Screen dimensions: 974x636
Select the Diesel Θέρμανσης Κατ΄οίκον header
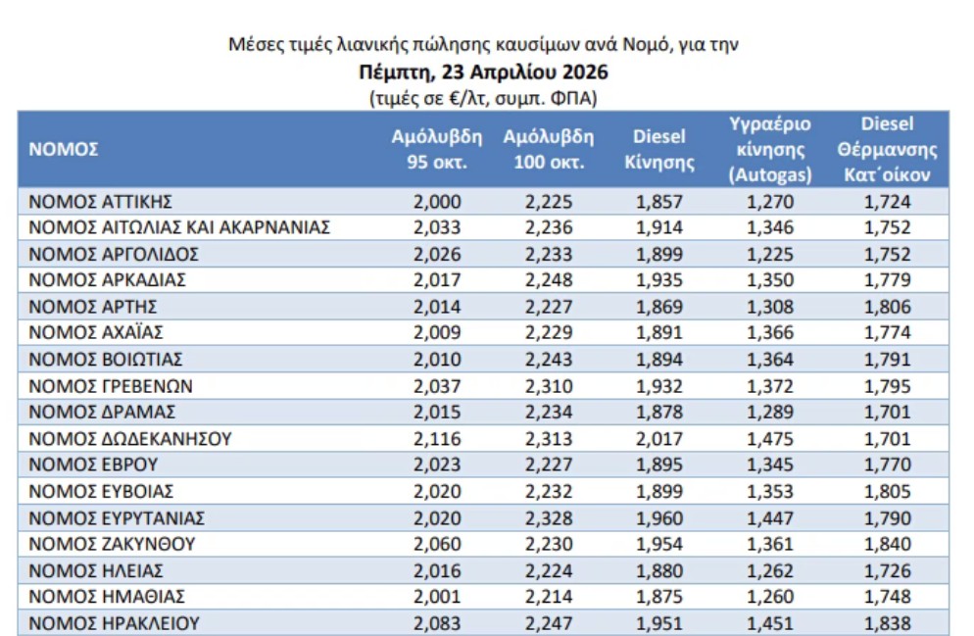[x=887, y=150]
